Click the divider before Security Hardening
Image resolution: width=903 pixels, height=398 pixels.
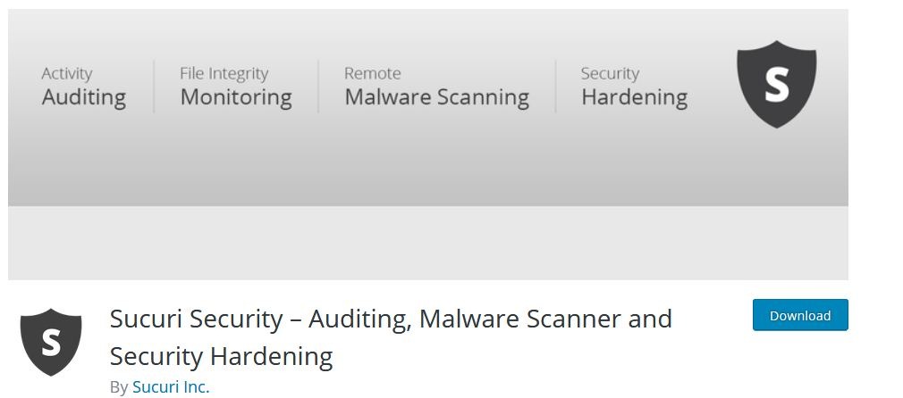[556, 87]
